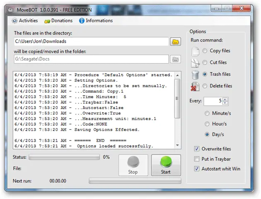Screen dimensions: 261x199
Task: Select the Cut files radio button
Action: (x=205, y=63)
